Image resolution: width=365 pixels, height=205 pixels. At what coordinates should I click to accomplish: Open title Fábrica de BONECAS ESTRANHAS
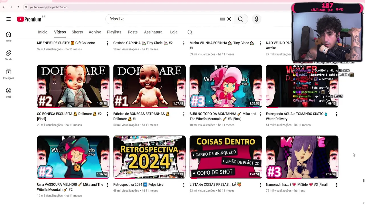point(141,116)
